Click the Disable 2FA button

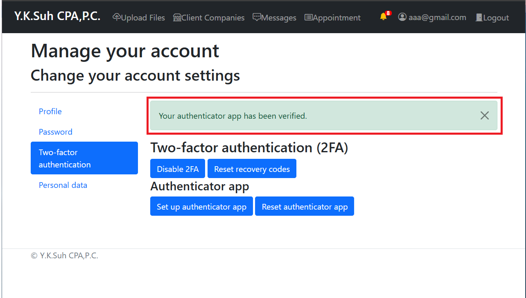point(178,169)
